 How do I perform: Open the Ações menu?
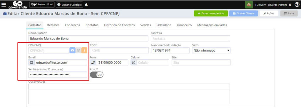[269, 13]
